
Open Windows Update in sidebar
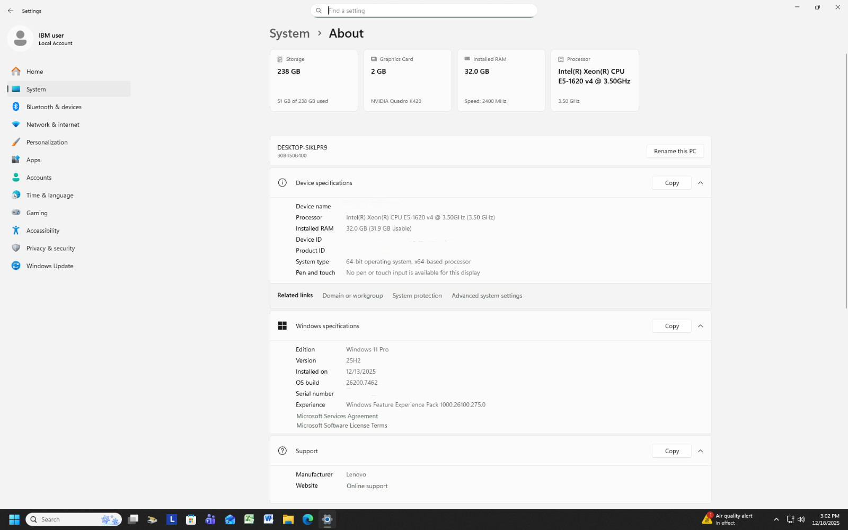click(49, 266)
